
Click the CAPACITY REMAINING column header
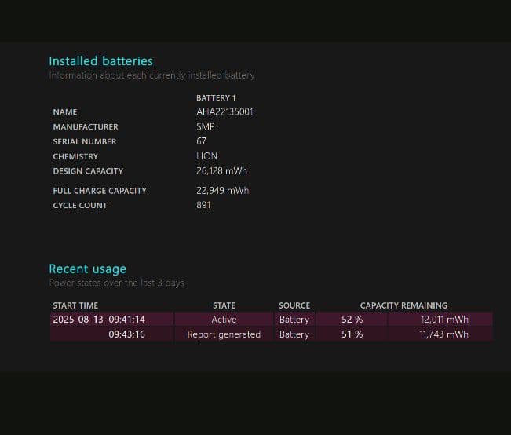[403, 305]
